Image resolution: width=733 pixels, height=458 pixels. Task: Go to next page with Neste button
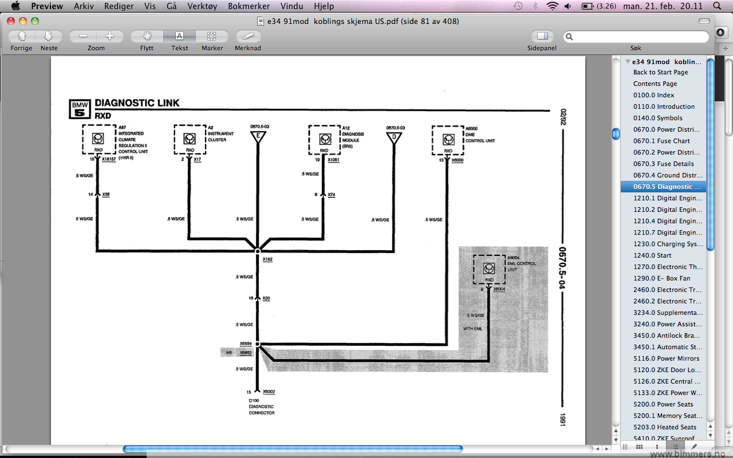point(49,36)
